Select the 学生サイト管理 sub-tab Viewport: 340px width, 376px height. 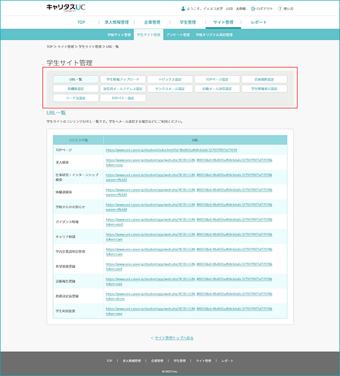(149, 35)
